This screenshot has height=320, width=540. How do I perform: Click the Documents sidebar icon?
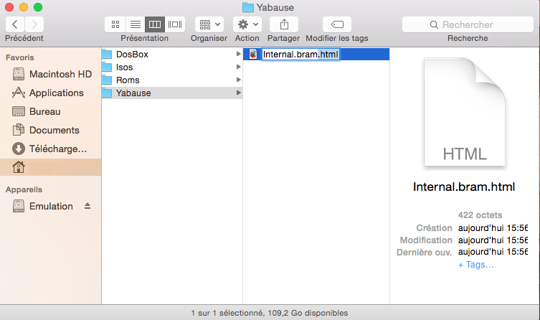[x=19, y=130]
